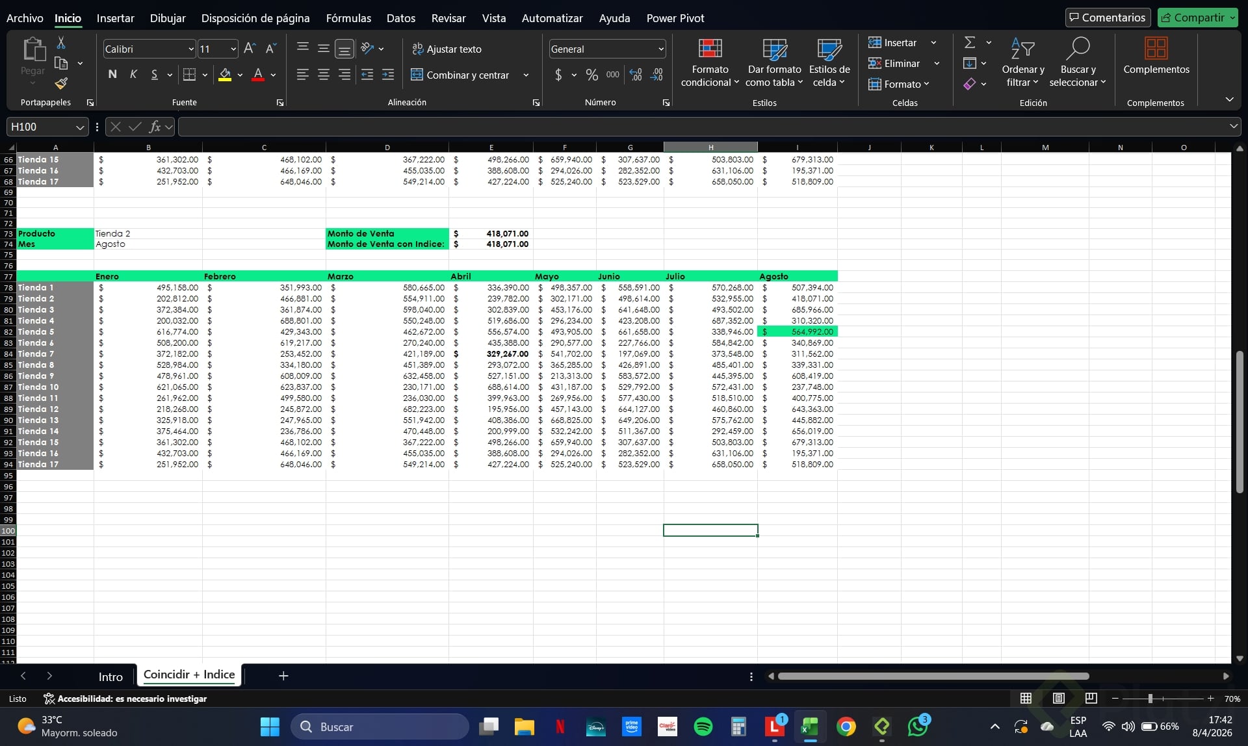
Task: Click the insert function fx icon
Action: (155, 127)
